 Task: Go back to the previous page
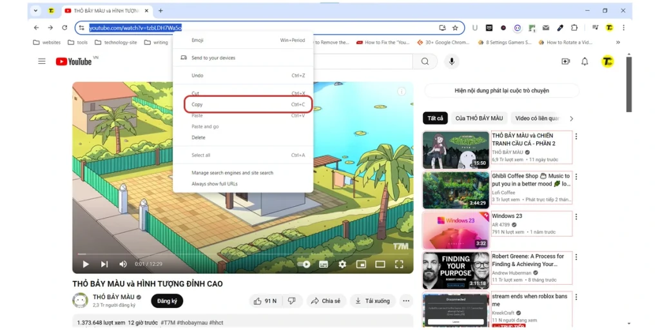(36, 28)
